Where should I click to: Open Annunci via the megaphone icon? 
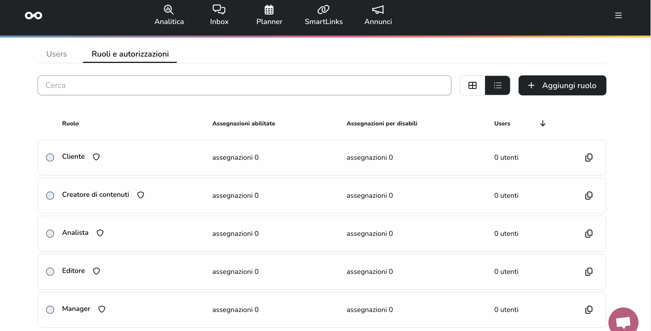378,10
